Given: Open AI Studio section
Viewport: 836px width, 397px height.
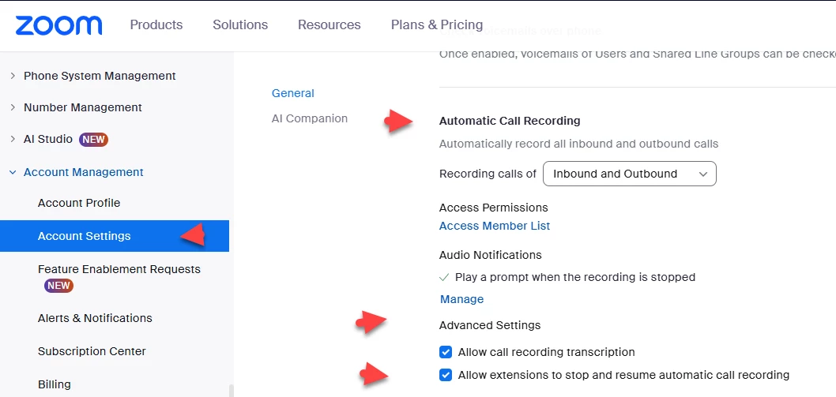Looking at the screenshot, I should 48,139.
